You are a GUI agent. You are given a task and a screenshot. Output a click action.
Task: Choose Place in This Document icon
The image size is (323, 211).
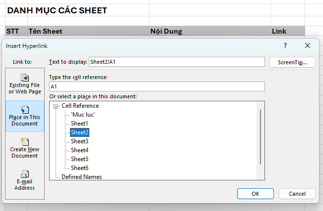tap(25, 116)
